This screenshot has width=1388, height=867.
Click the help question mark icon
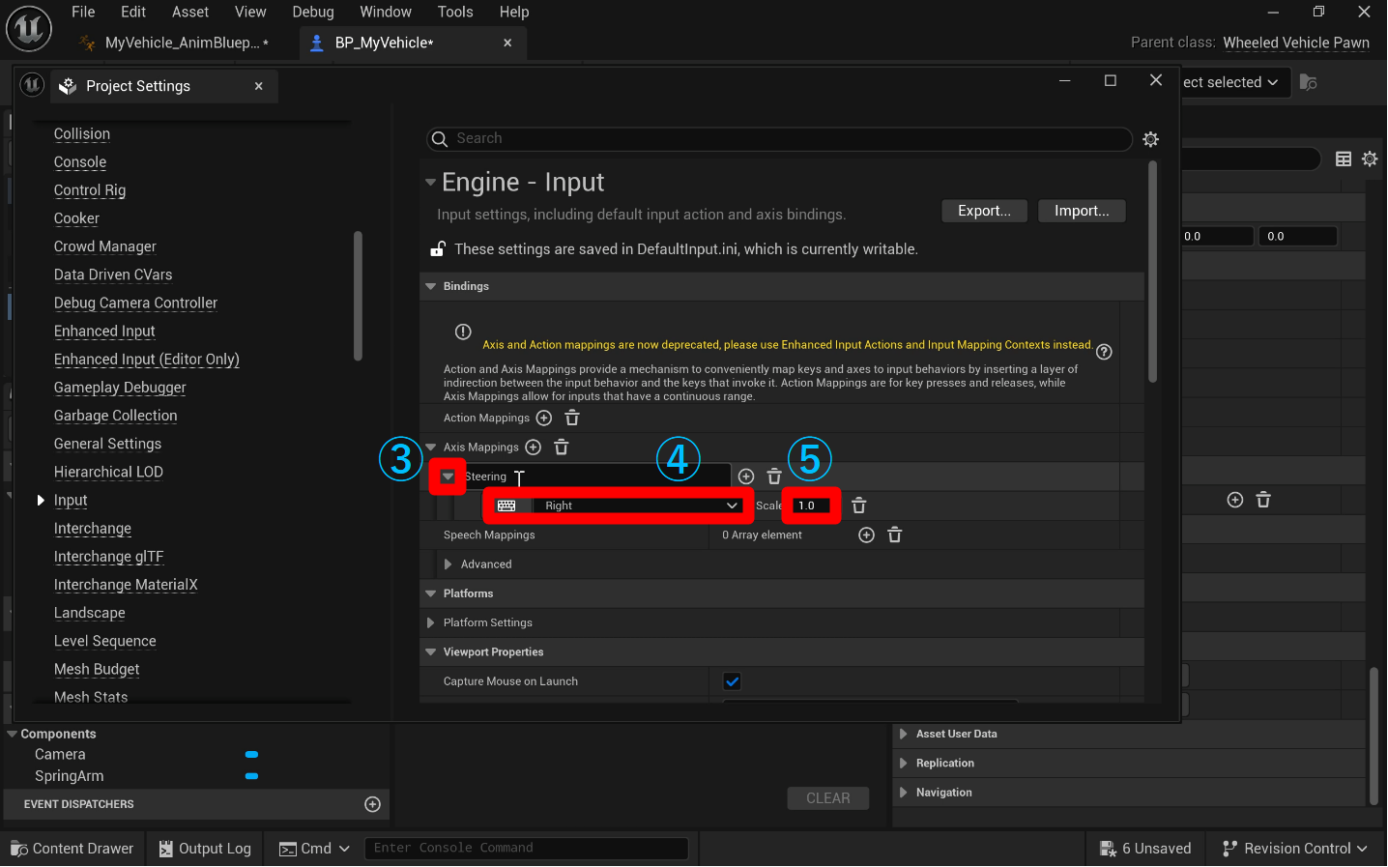click(1104, 352)
